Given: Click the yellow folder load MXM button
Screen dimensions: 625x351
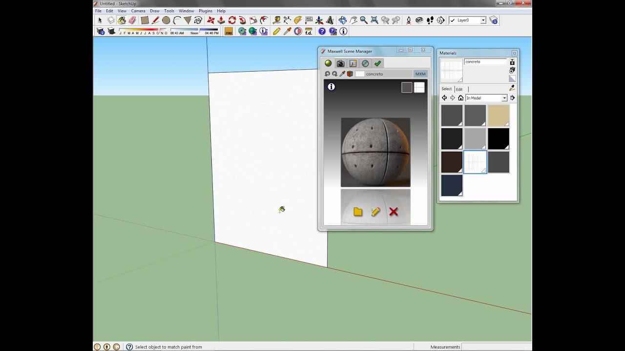Looking at the screenshot, I should click(x=358, y=212).
